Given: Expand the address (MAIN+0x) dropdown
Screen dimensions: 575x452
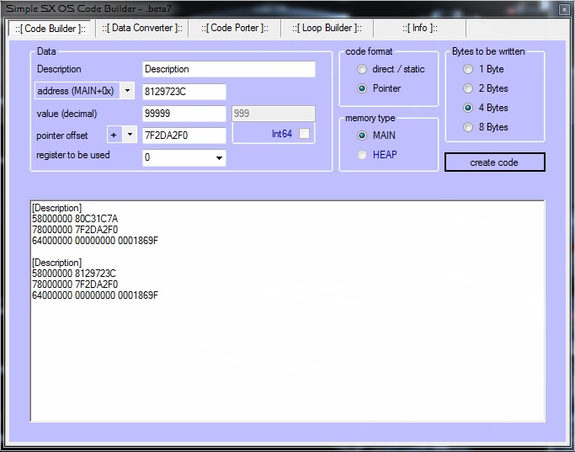Looking at the screenshot, I should coord(127,91).
